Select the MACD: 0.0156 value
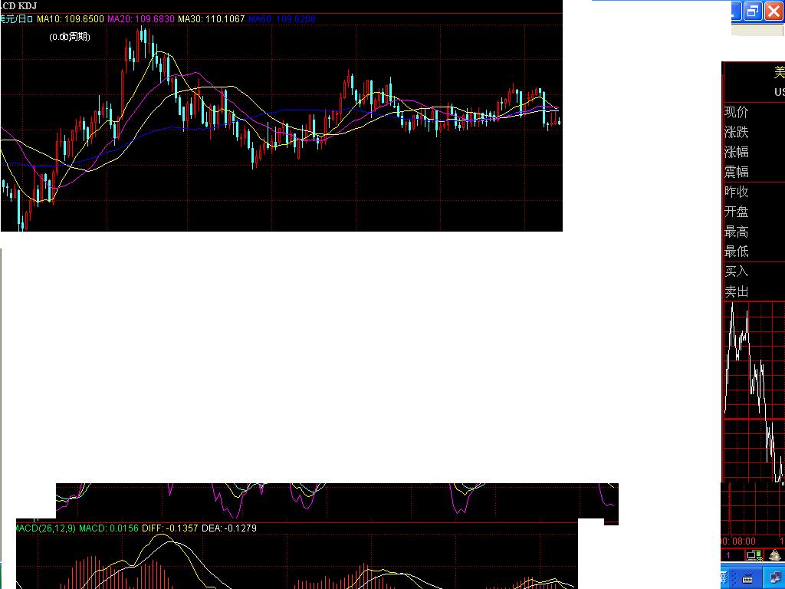The image size is (785, 589). (109, 528)
